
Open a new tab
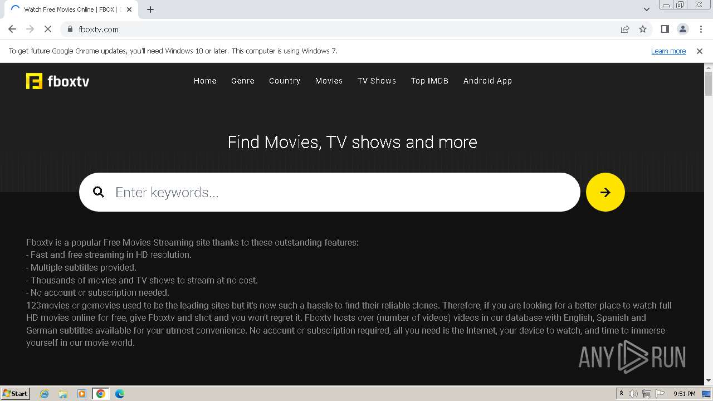tap(150, 9)
